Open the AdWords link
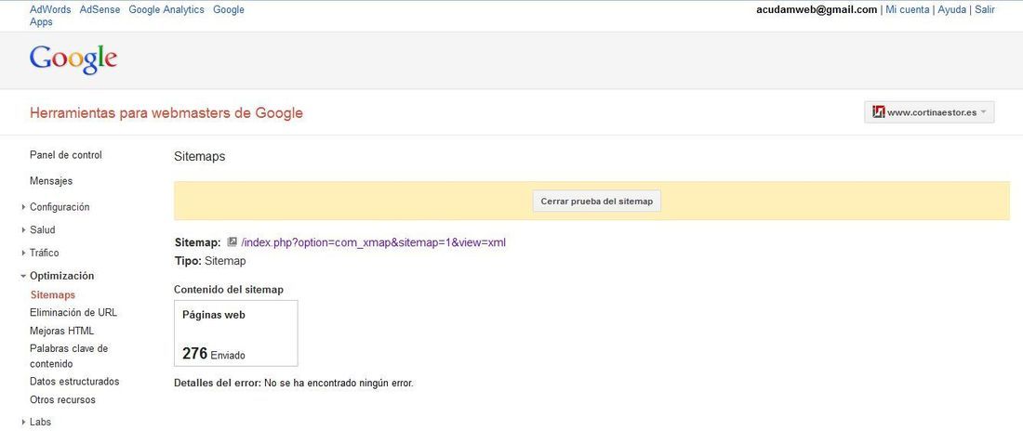The height and width of the screenshot is (443, 1023). click(x=50, y=10)
